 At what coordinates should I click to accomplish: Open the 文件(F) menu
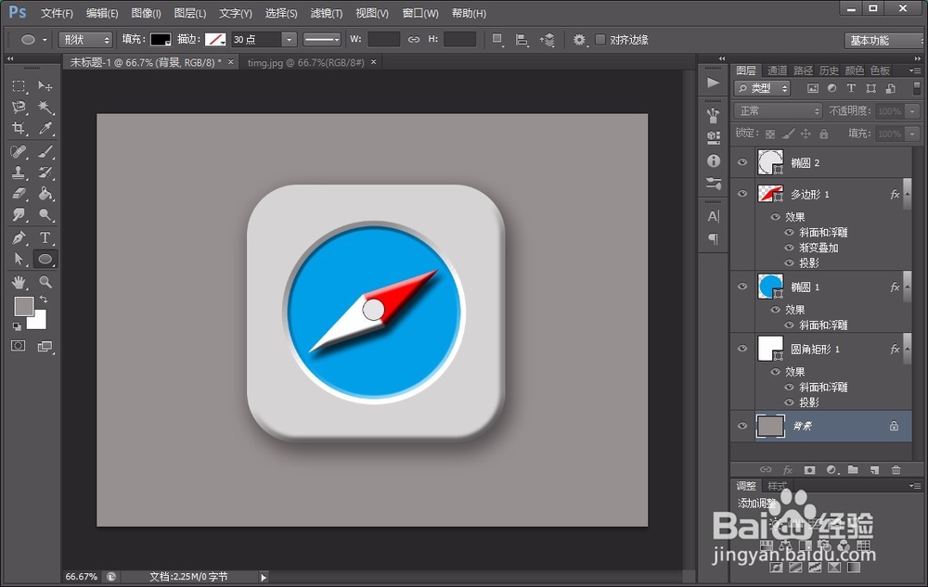click(x=57, y=13)
